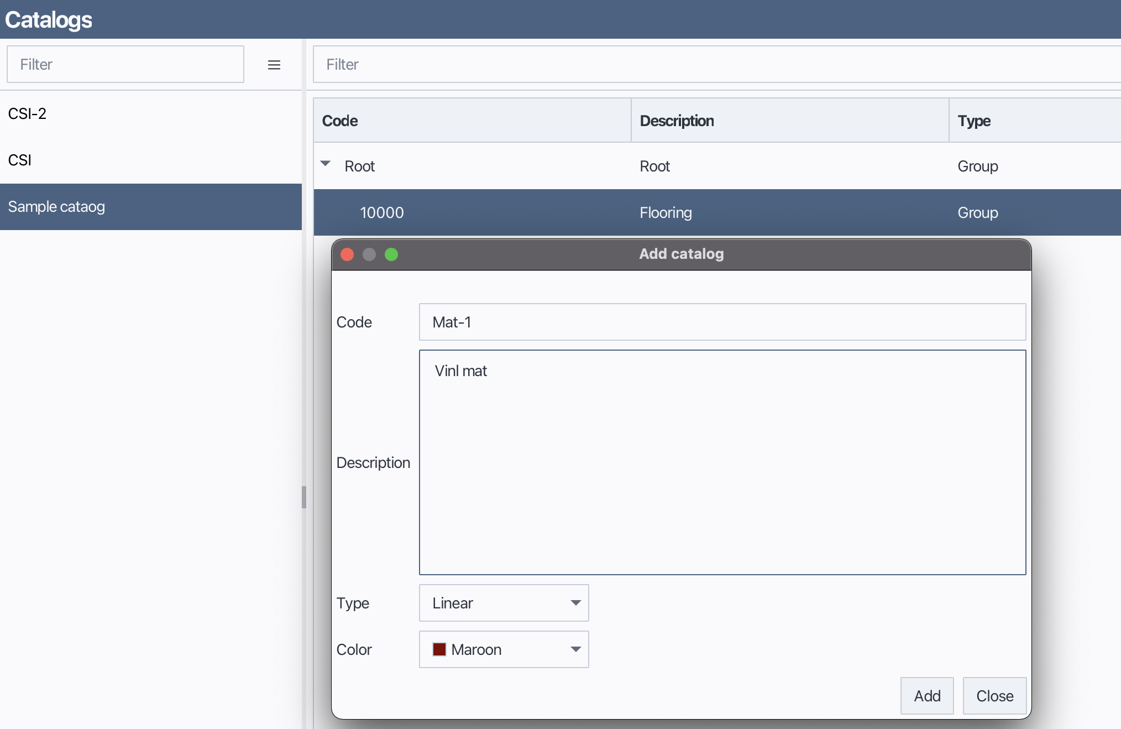The height and width of the screenshot is (729, 1121).
Task: Focus the Code field containing Mat-1
Action: pos(722,322)
